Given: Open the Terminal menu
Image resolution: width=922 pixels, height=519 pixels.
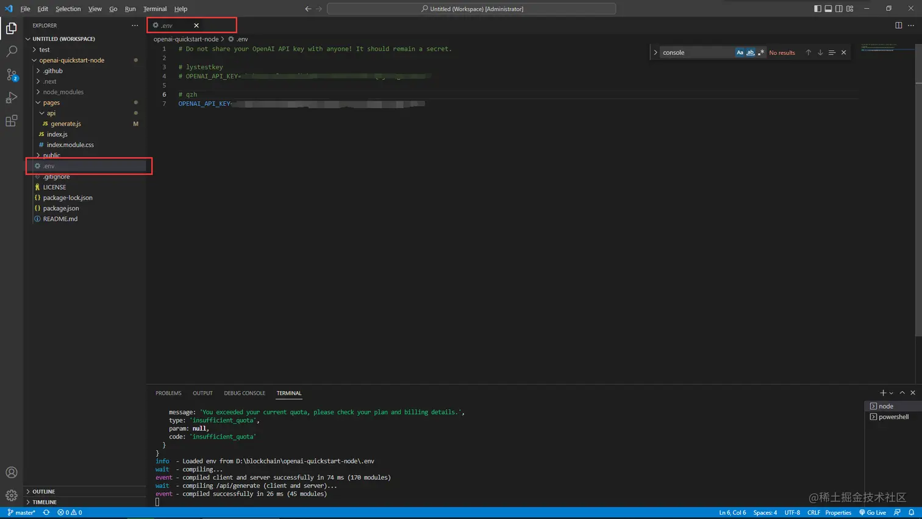Looking at the screenshot, I should (x=155, y=9).
